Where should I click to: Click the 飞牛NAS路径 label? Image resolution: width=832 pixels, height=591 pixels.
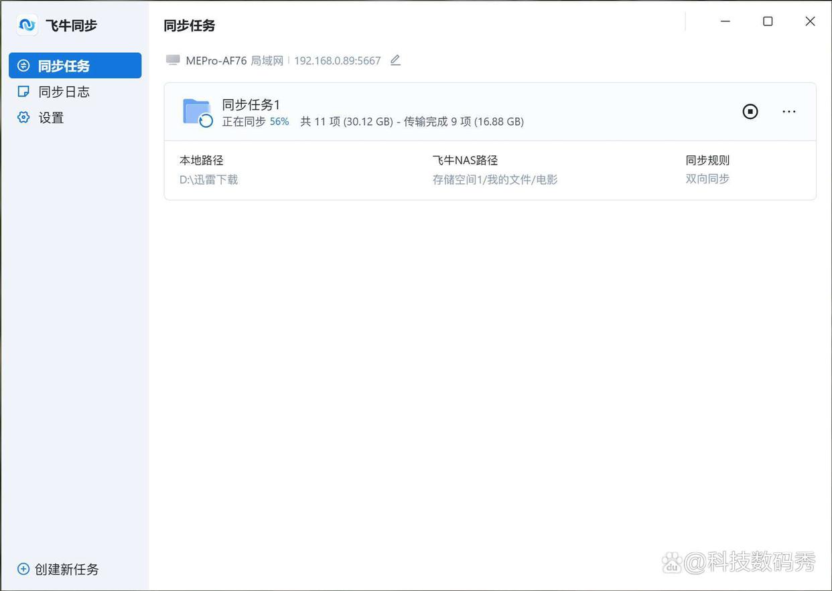coord(465,161)
